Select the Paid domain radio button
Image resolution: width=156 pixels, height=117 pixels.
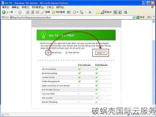click(66, 53)
